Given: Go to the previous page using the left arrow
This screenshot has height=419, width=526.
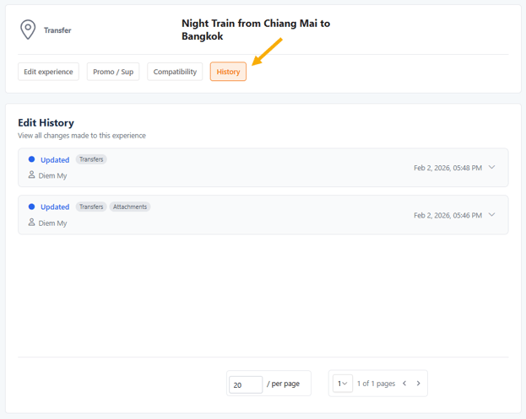Looking at the screenshot, I should tap(404, 384).
